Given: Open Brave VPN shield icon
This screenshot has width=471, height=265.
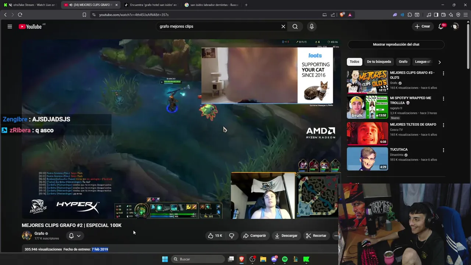Looking at the screenshot, I should pyautogui.click(x=458, y=15).
